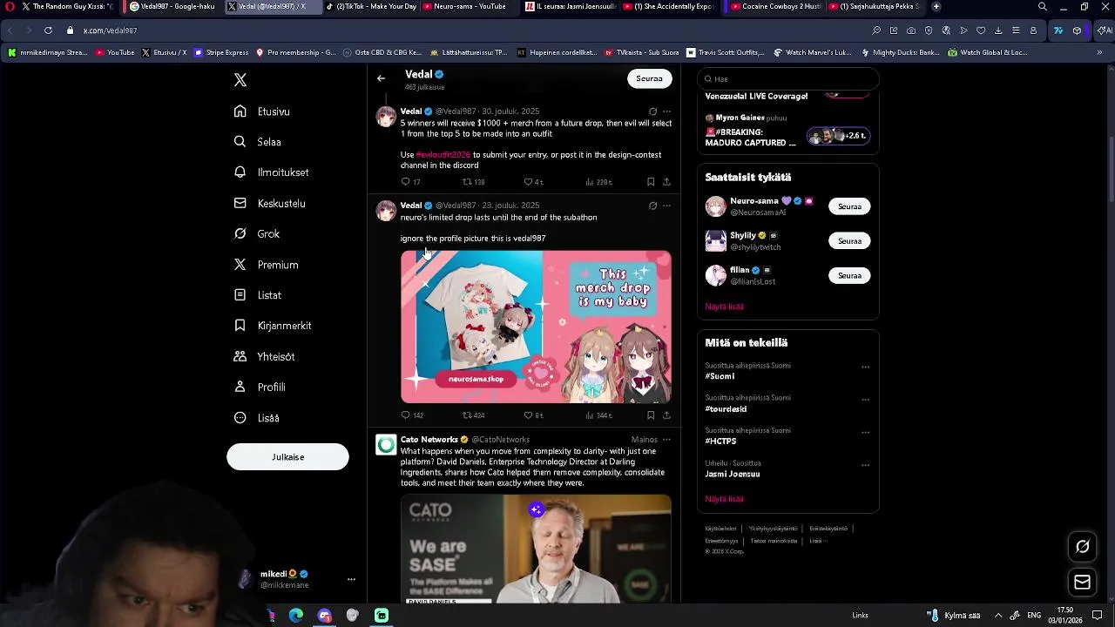Select the Profiili person icon

coord(240,387)
